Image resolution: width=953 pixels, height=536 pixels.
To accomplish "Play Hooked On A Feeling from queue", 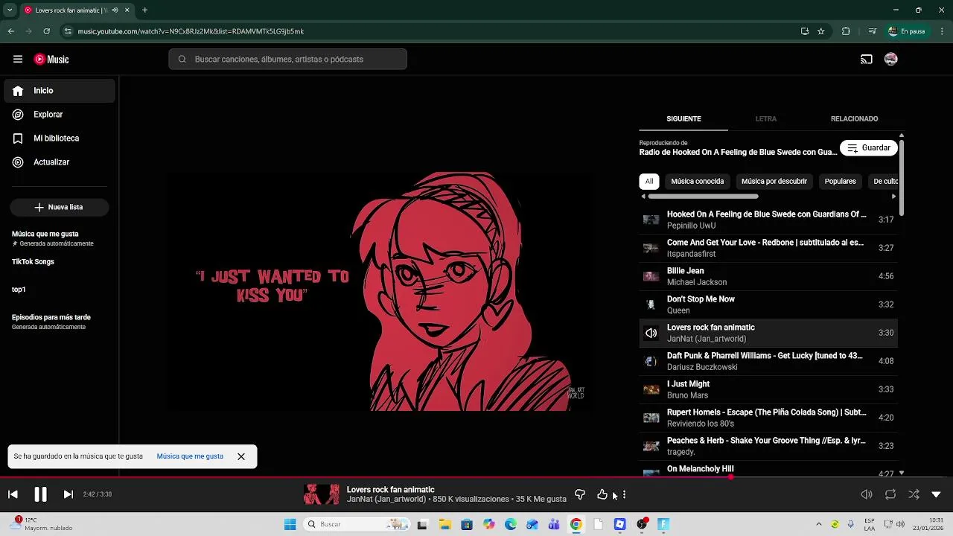I will click(768, 220).
